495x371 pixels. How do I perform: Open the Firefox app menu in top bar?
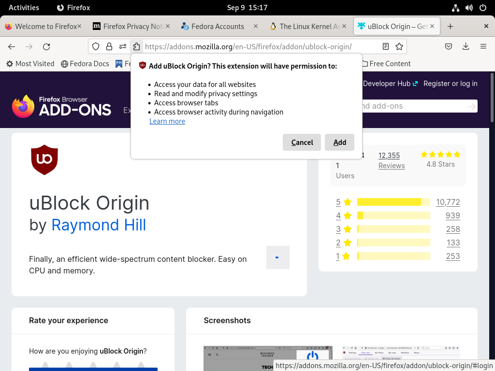(73, 8)
